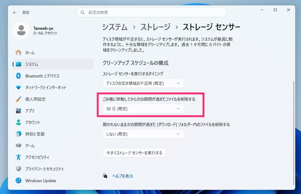Click the Tanweb-pc user avatar icon
Image resolution: width=301 pixels, height=194 pixels.
pyautogui.click(x=21, y=30)
